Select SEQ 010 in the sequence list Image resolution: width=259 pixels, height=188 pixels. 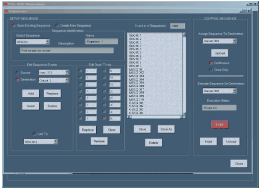click(135, 66)
